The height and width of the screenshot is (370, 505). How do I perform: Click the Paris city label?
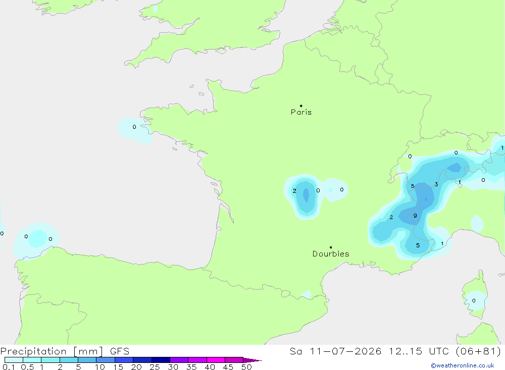(x=301, y=112)
